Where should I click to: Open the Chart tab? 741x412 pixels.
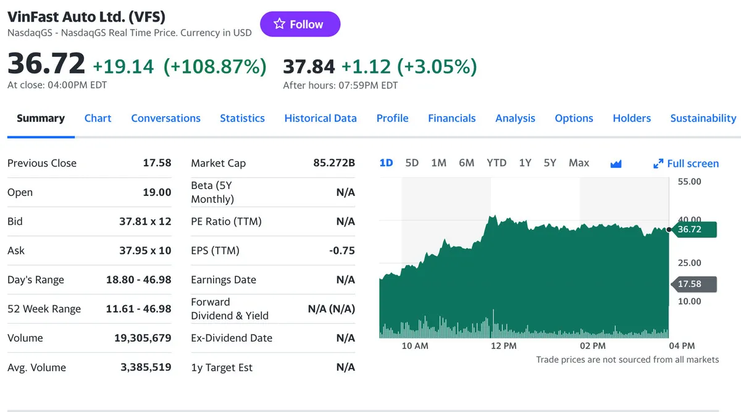coord(98,118)
